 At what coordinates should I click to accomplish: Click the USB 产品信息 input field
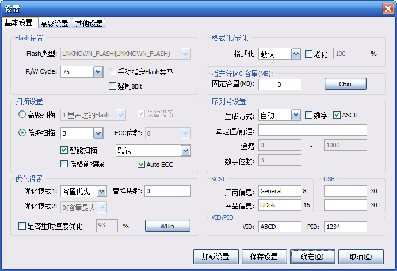(x=345, y=205)
